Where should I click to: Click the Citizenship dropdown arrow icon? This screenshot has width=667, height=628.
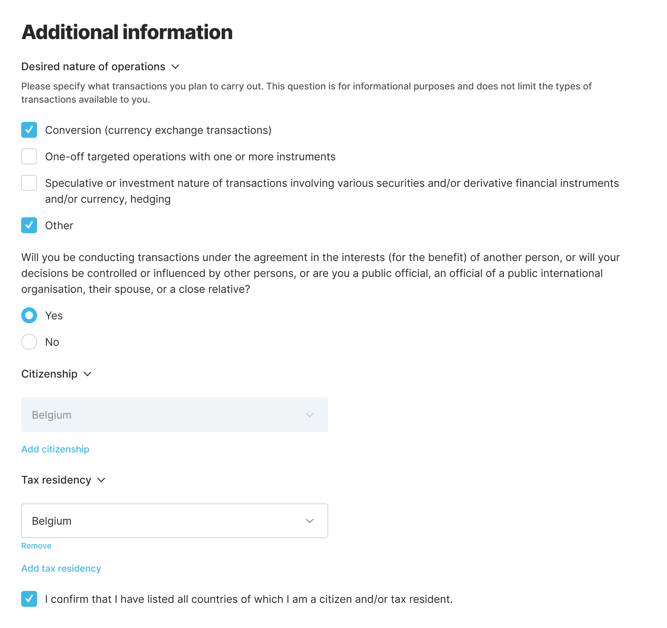click(310, 415)
